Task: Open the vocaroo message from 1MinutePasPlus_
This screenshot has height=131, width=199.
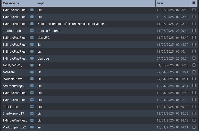Action: click(71, 24)
